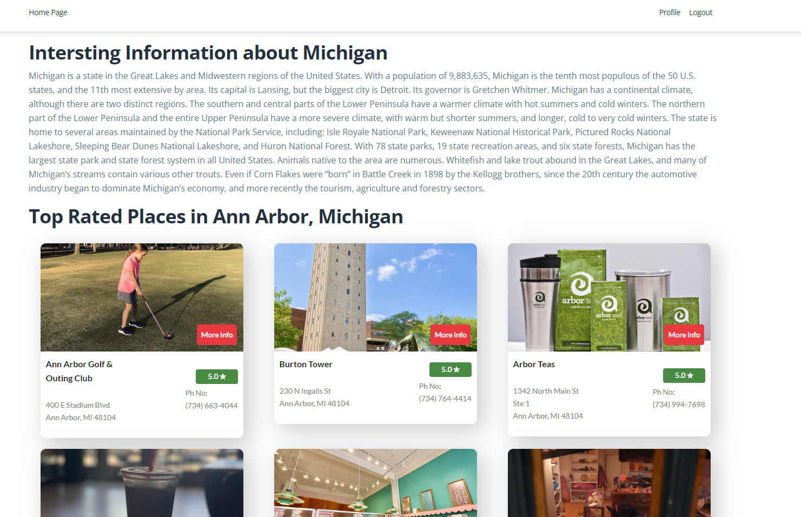Open More Info for Burton Tower

(x=451, y=335)
